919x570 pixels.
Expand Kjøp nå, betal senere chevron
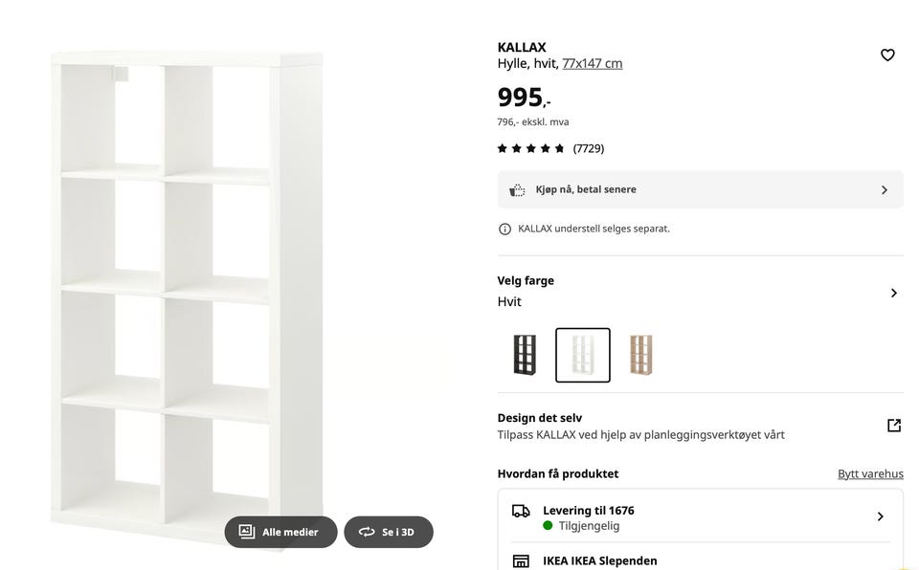(884, 190)
